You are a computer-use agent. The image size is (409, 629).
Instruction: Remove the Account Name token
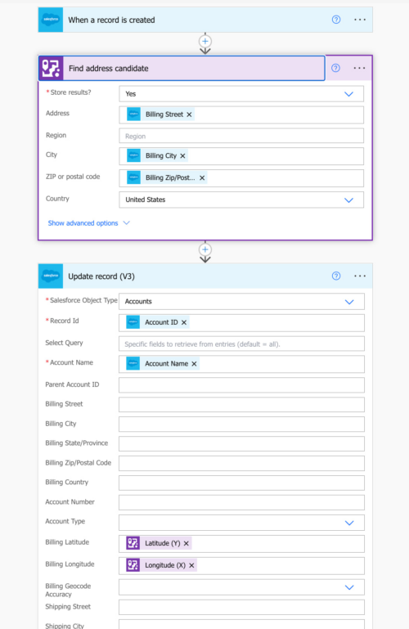[x=194, y=364]
